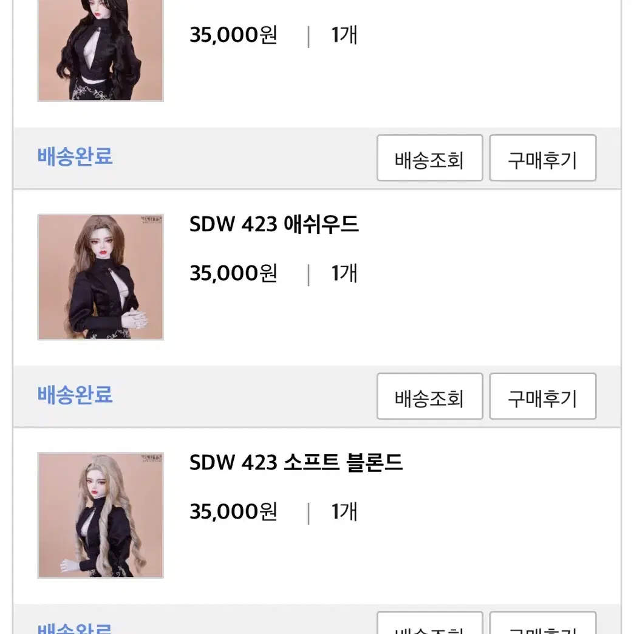Select 배송완료 status under the first order
Viewport: 634px width, 634px height.
[75, 157]
